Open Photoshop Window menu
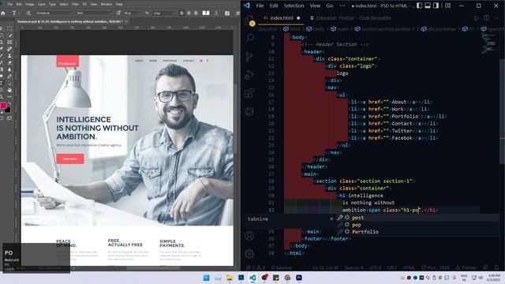This screenshot has width=505, height=284. click(x=107, y=4)
